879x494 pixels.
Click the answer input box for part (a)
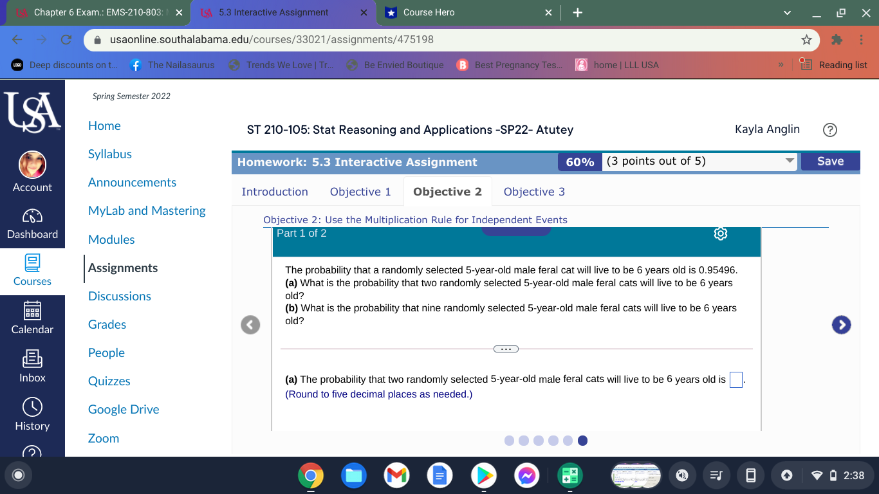pos(736,380)
